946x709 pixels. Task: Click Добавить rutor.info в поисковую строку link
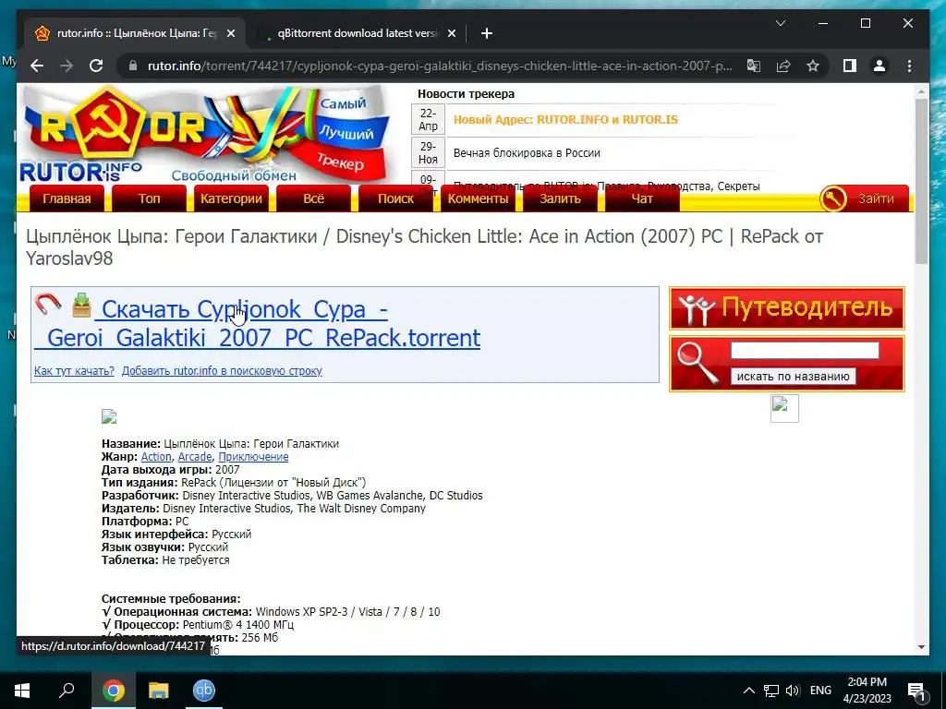[x=222, y=371]
